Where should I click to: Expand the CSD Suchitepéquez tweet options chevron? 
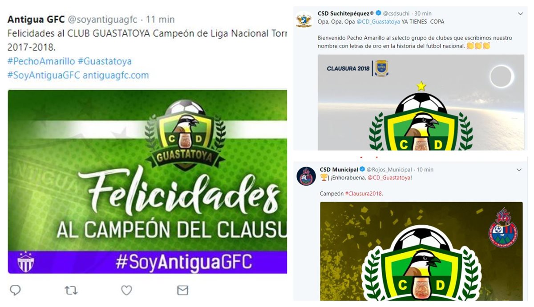[520, 14]
